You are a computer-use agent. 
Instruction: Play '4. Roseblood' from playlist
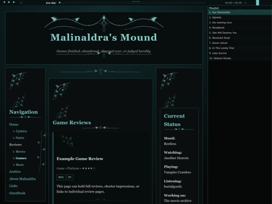[x=240, y=28]
